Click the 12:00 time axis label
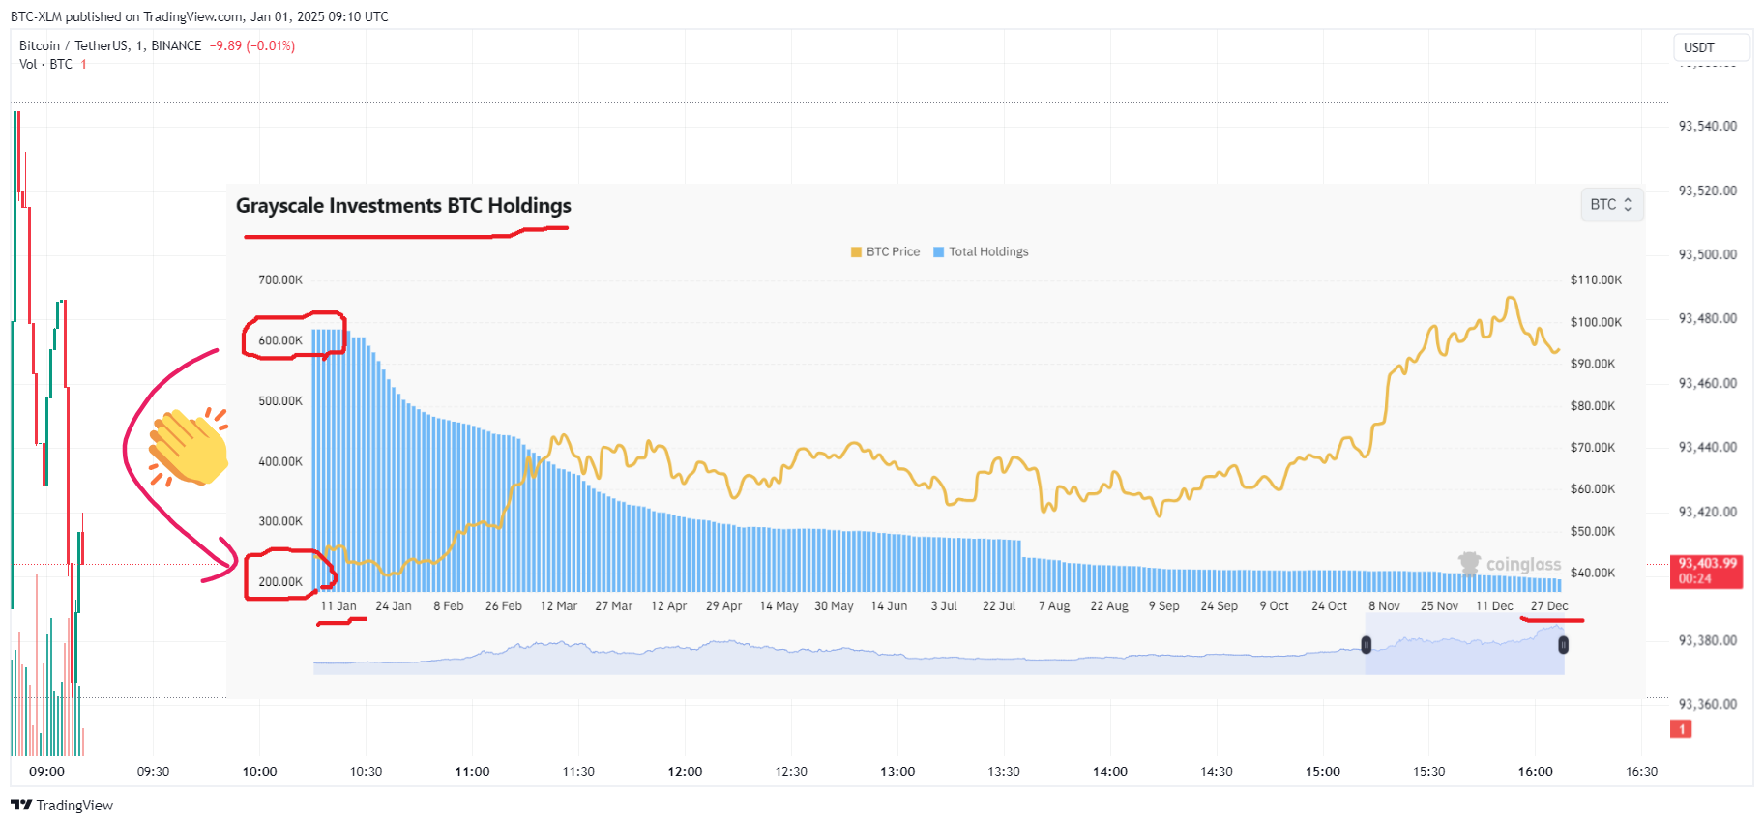1764x824 pixels. 685,772
